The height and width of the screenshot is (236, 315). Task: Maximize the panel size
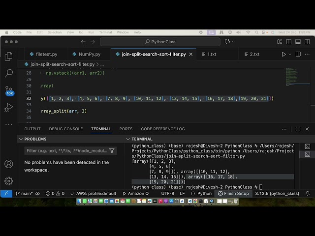298,129
